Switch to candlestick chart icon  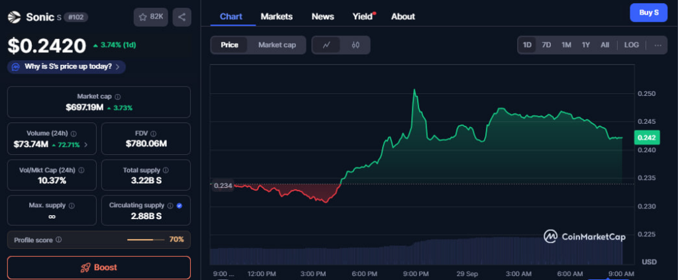coord(356,45)
